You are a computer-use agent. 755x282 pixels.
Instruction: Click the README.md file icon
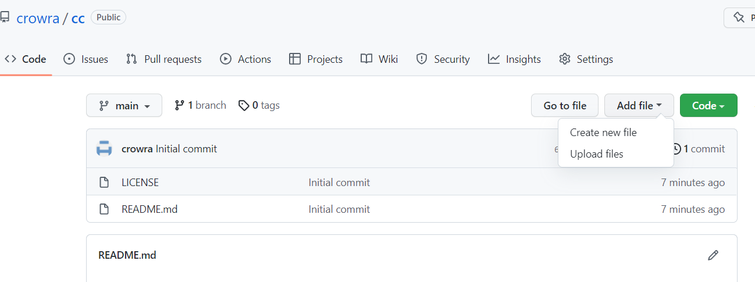point(104,209)
